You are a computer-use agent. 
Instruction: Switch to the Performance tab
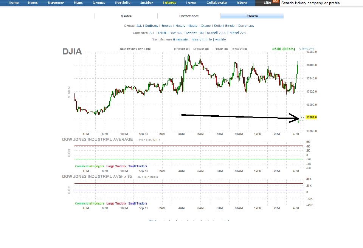[x=189, y=16]
